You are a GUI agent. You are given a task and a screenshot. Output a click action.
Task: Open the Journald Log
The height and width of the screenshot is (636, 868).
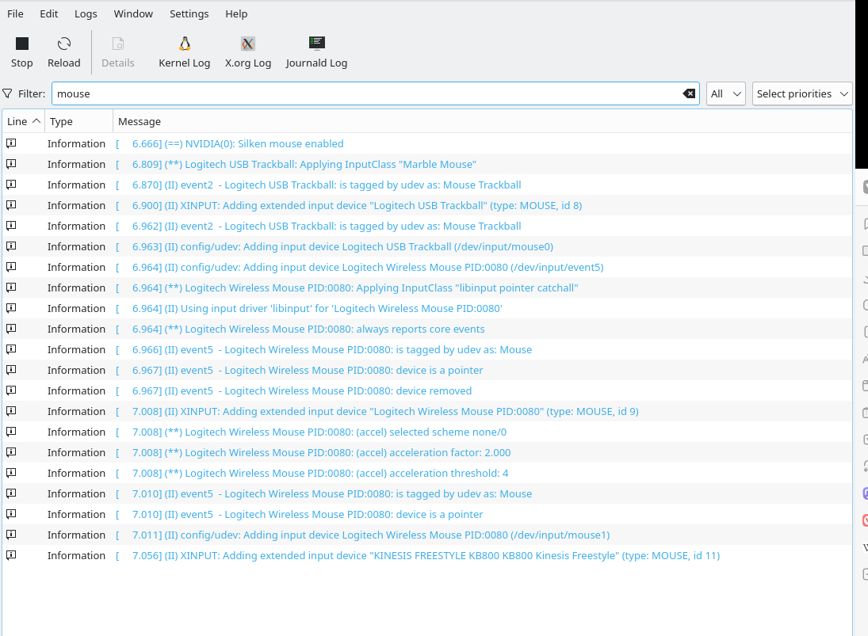click(x=316, y=52)
